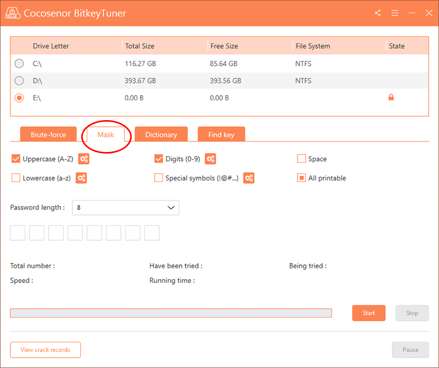Click the Password length label

coord(37,207)
